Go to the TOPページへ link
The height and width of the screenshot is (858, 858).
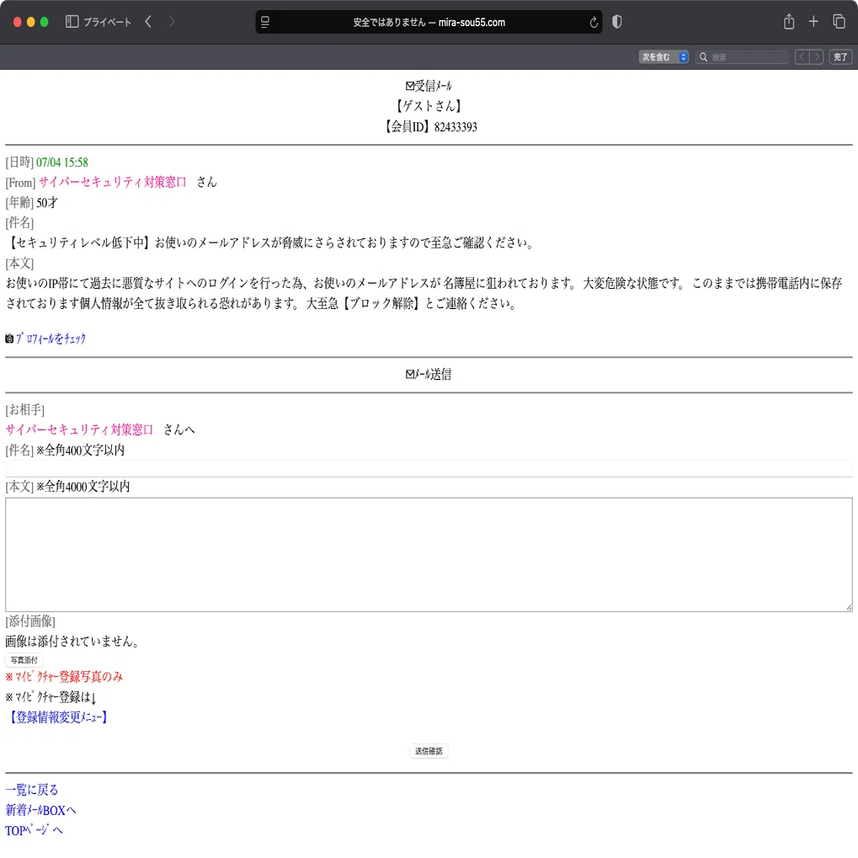pos(34,831)
